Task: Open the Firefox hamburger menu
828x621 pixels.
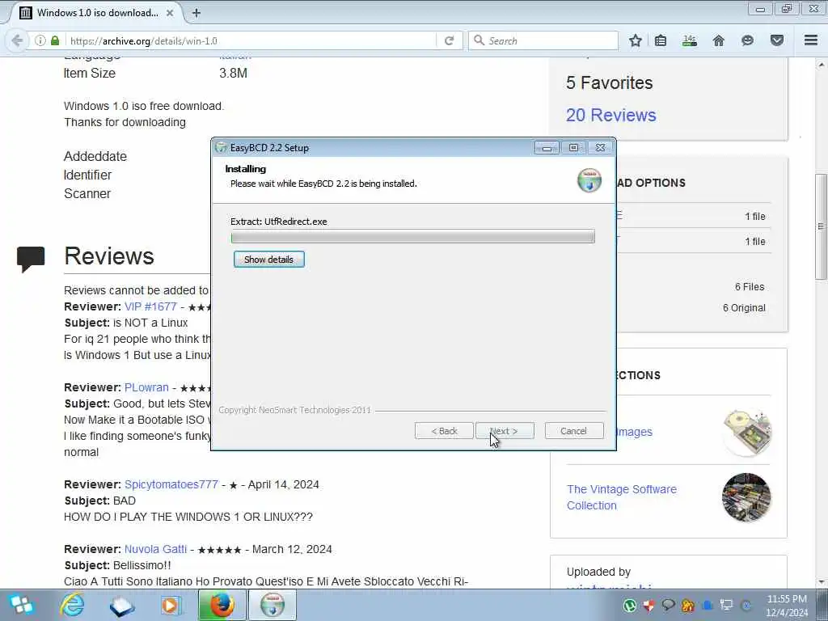Action: [811, 40]
